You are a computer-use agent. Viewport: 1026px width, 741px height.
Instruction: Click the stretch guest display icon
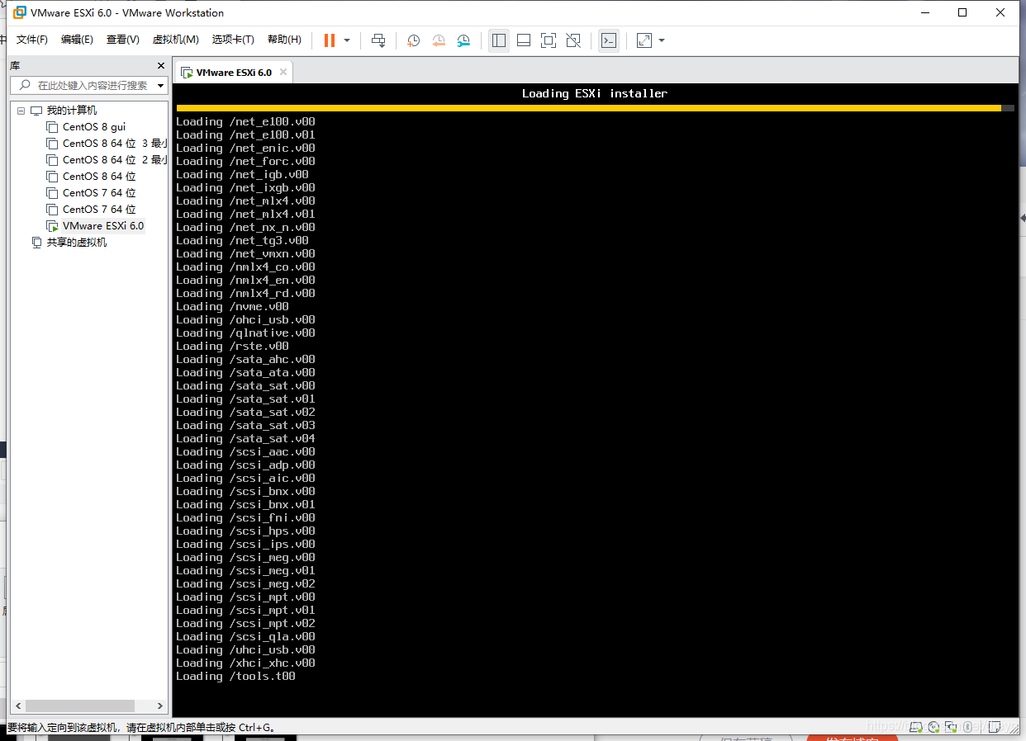tap(644, 40)
